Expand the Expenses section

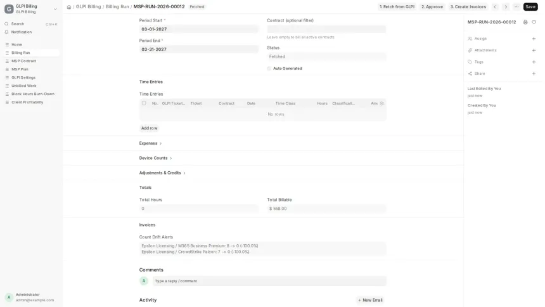[x=150, y=143]
